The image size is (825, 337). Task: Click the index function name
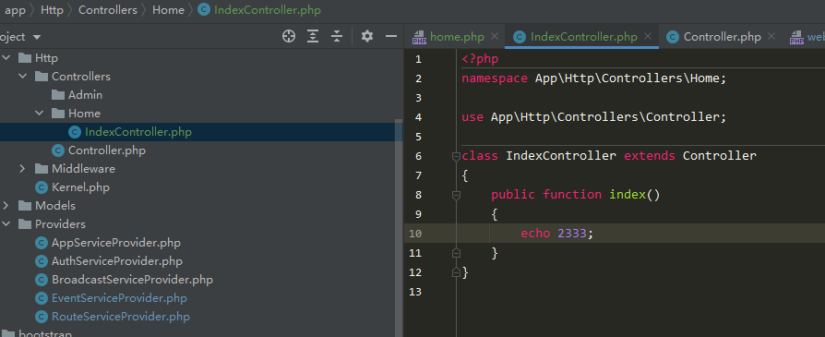coord(628,195)
